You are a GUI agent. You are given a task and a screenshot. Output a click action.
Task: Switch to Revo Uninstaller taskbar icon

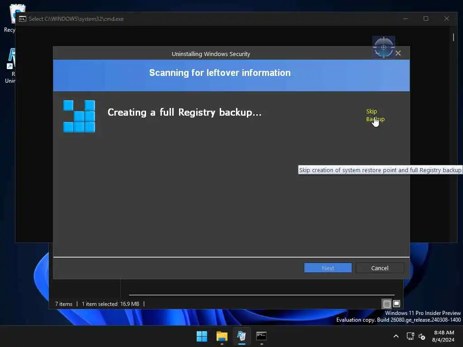[241, 336]
